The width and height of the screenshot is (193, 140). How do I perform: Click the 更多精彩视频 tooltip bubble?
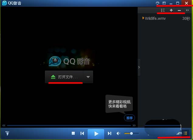(x=119, y=104)
